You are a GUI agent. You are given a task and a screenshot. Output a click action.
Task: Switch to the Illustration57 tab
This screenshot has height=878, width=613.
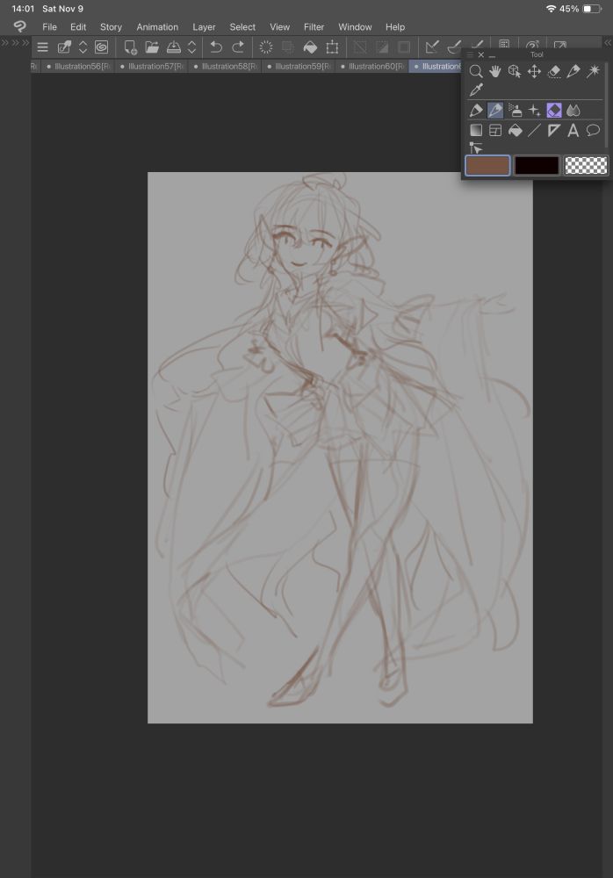151,66
